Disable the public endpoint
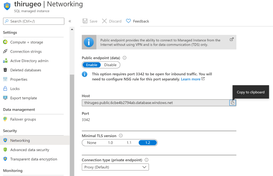The image size is (273, 176). point(110,65)
